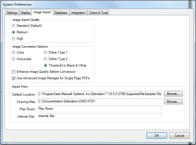
Task: Confirm preferences with the OK button
Action: click(x=157, y=136)
